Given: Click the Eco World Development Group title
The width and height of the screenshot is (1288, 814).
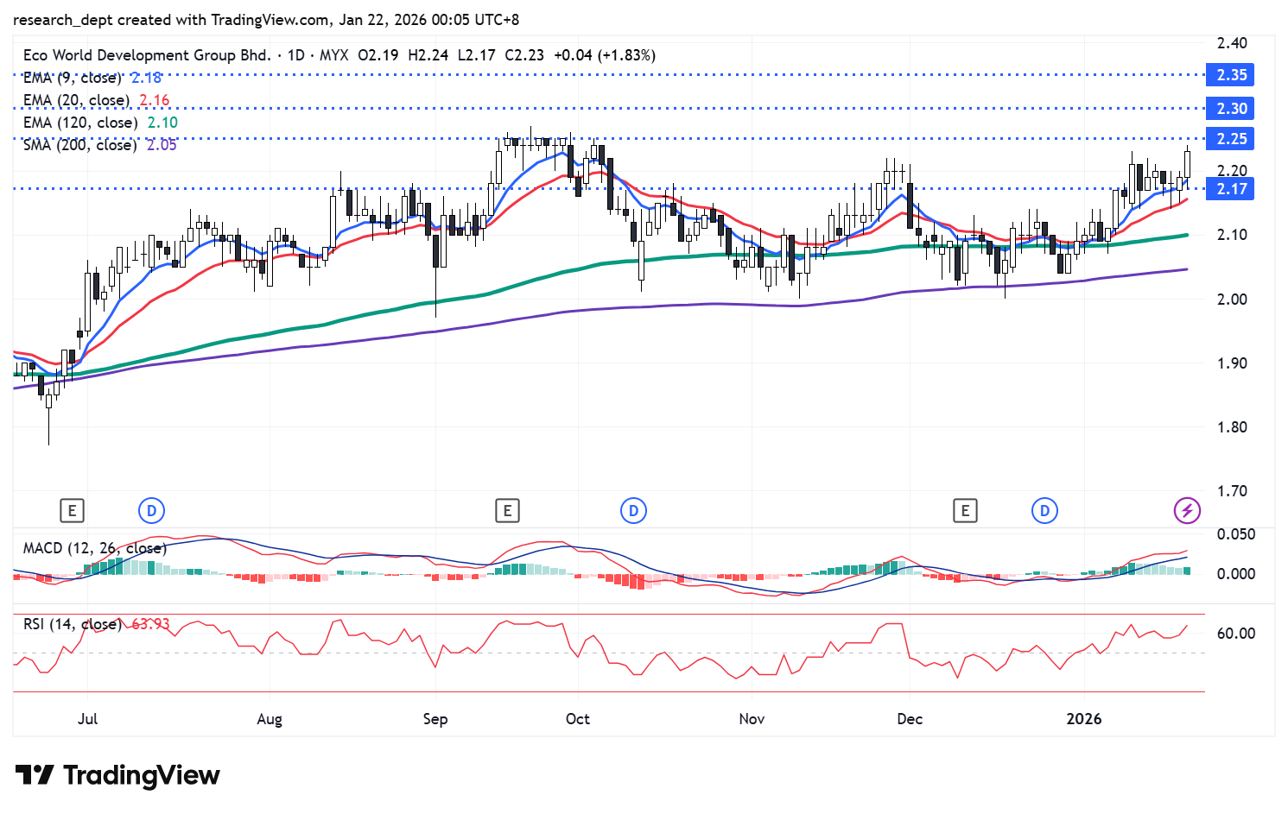Looking at the screenshot, I should pyautogui.click(x=147, y=55).
